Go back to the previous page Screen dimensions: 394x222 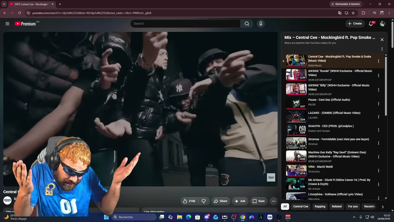(5, 13)
